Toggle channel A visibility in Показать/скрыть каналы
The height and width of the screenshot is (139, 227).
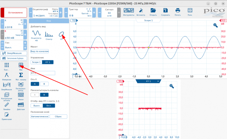35,95
